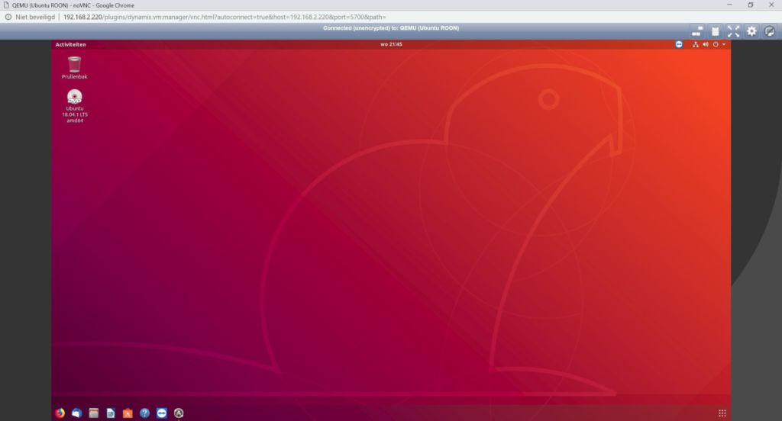Open the Help question mark icon
782x421 pixels.
coord(144,413)
